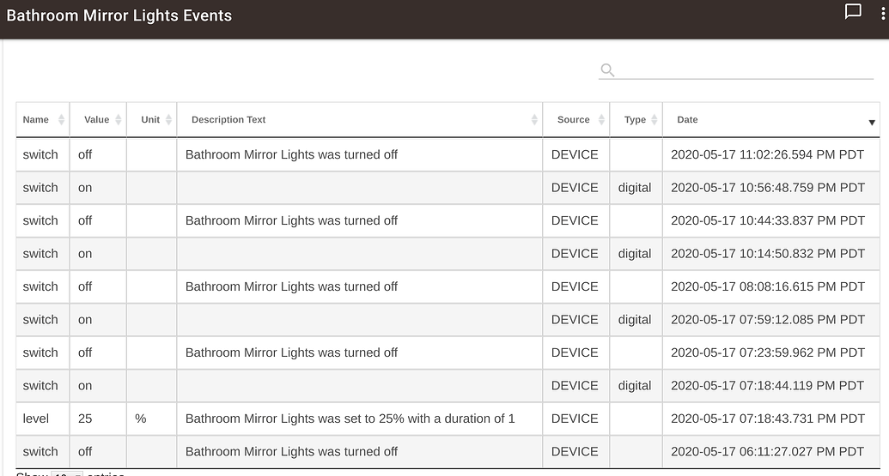Sort by Type column arrows
Image resolution: width=889 pixels, height=476 pixels.
click(655, 120)
